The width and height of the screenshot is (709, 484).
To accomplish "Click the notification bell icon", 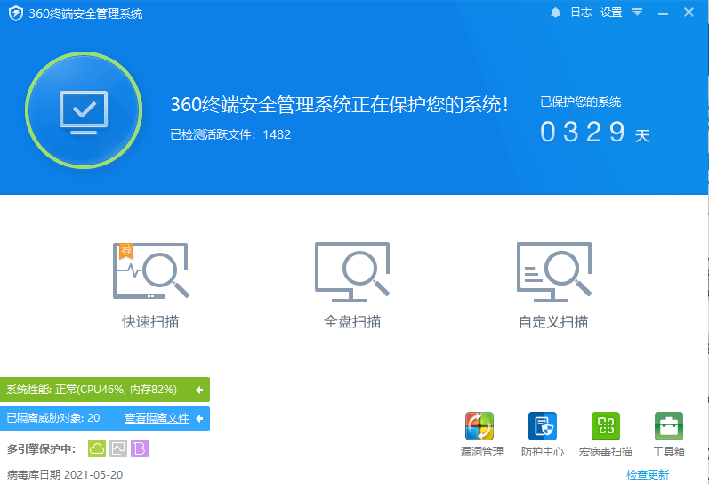I will coord(555,12).
